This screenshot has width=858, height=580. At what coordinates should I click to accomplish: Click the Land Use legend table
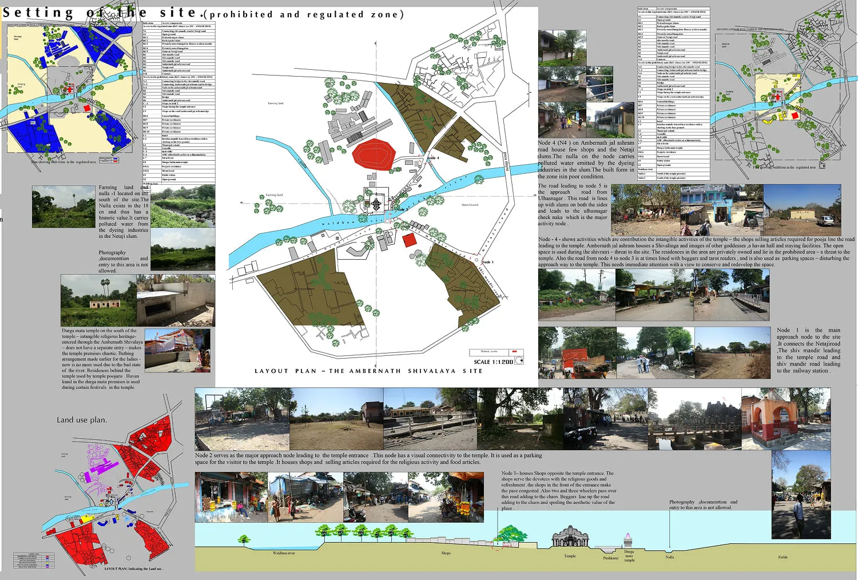point(34,559)
